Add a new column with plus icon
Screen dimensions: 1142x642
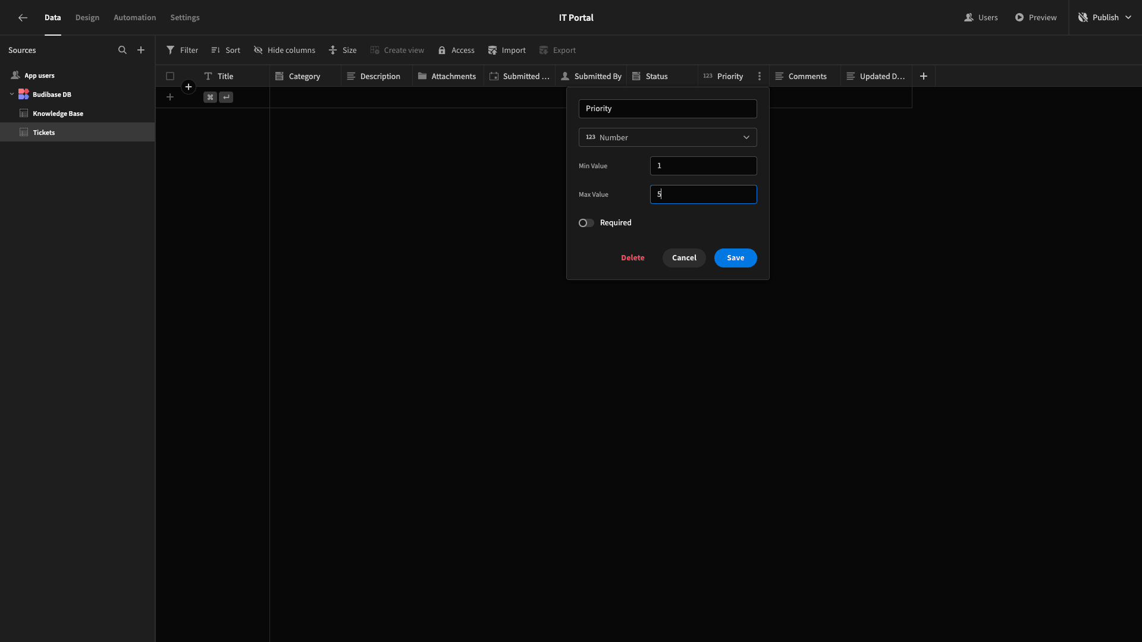(x=924, y=76)
